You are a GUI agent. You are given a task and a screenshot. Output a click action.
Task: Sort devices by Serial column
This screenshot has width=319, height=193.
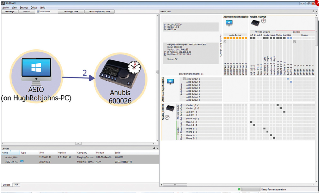click(136, 153)
